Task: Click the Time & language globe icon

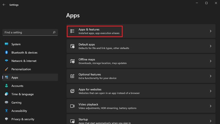Action: click(x=7, y=94)
